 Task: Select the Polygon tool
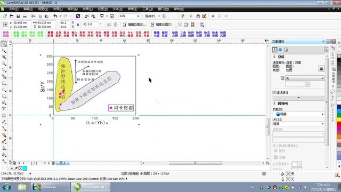coord(4,96)
